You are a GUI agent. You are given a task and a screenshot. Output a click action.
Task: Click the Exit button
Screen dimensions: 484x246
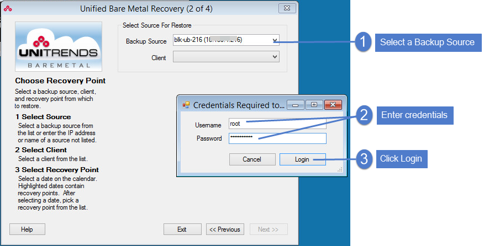(x=182, y=229)
